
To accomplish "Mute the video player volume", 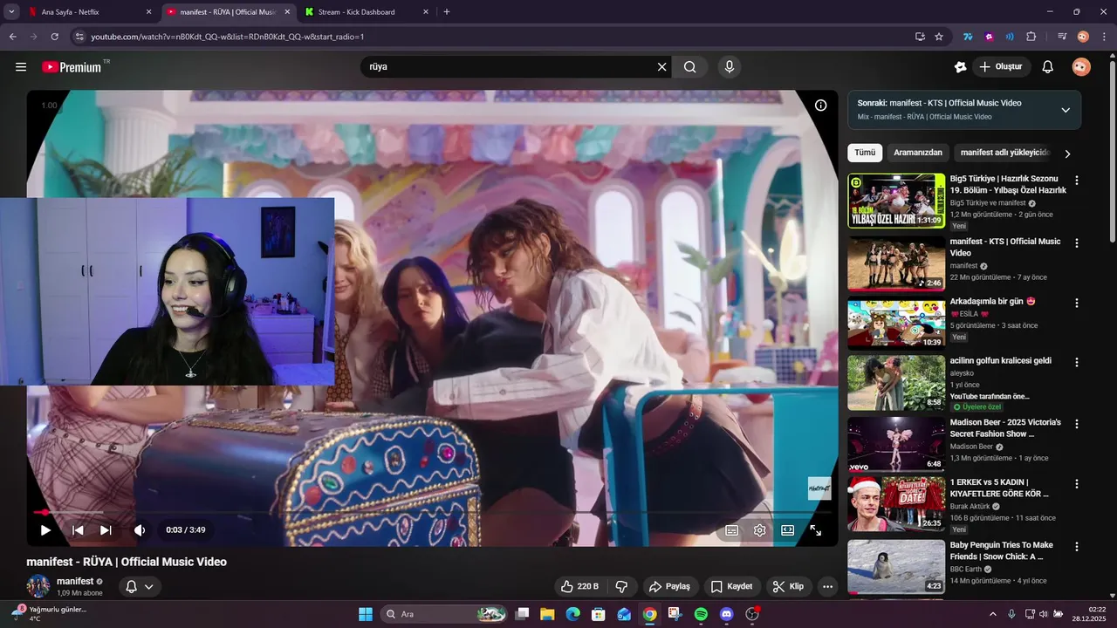I will tap(140, 530).
